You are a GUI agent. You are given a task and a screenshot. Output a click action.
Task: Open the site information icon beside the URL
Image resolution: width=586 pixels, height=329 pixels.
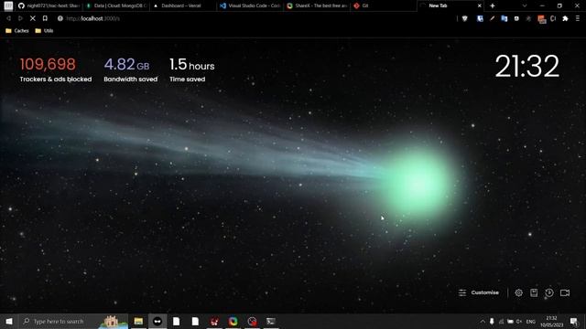pos(60,18)
